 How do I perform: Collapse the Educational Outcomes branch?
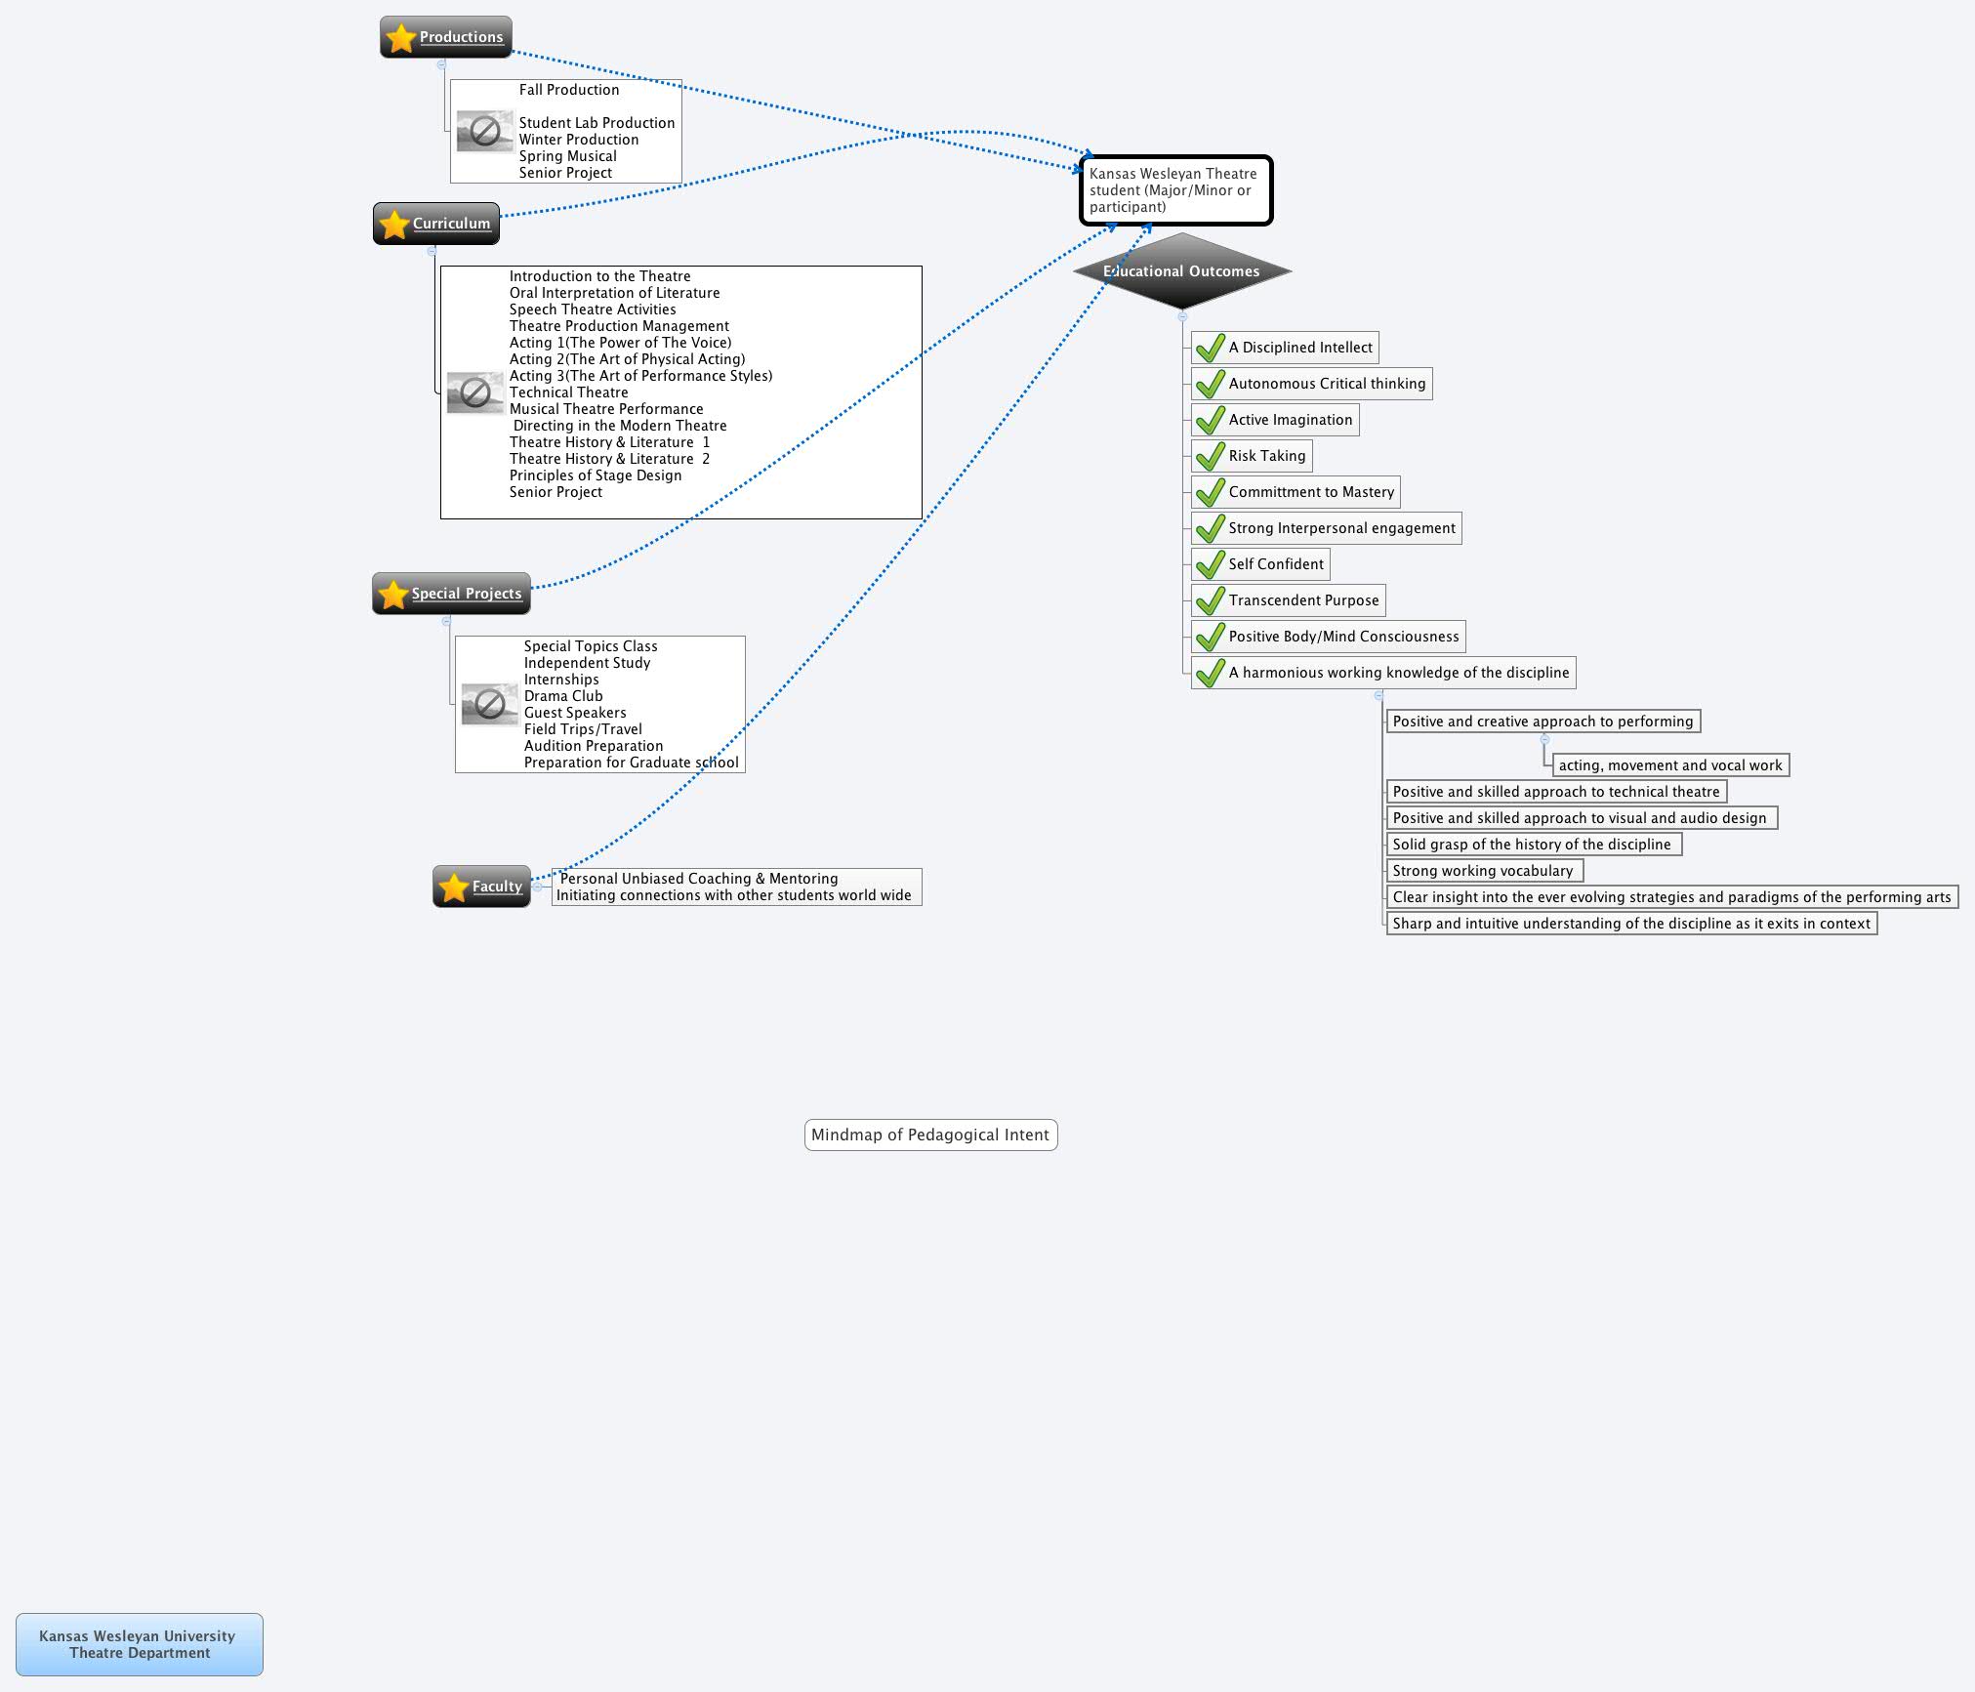[1182, 316]
